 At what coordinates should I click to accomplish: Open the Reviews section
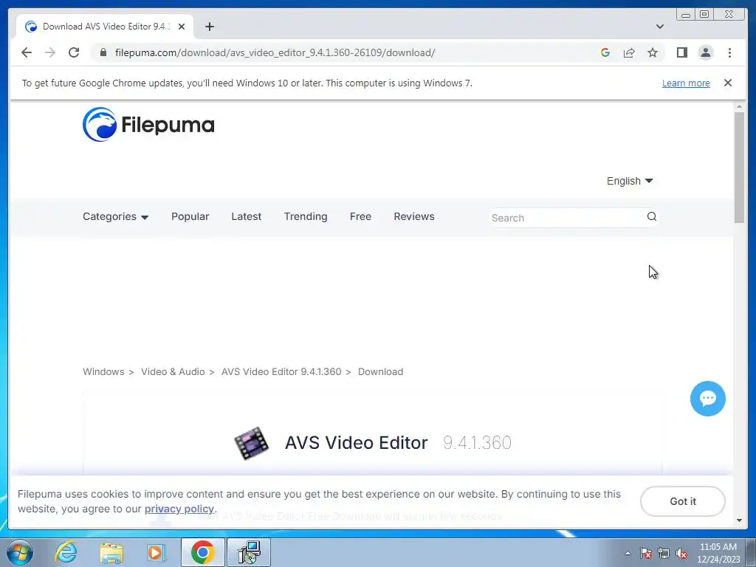[x=414, y=216]
